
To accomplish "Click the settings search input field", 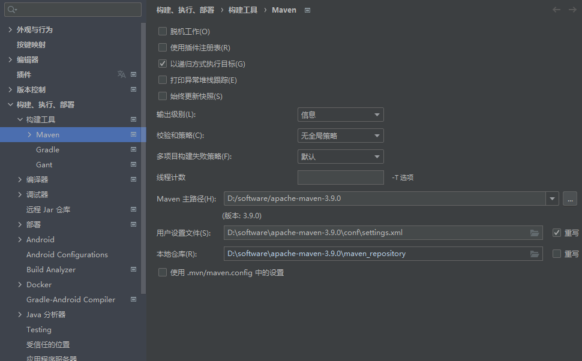I will tap(73, 10).
